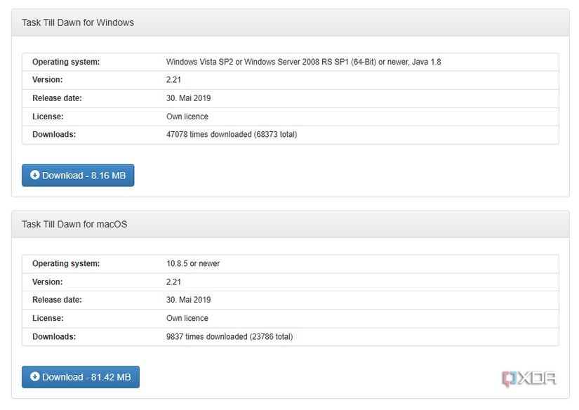Click the Download - 8.16 MB button

click(x=78, y=176)
